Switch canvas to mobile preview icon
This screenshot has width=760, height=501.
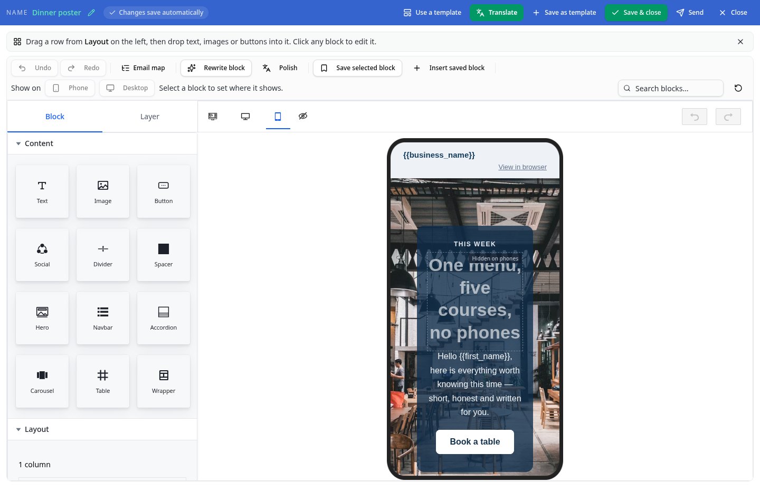pos(278,117)
